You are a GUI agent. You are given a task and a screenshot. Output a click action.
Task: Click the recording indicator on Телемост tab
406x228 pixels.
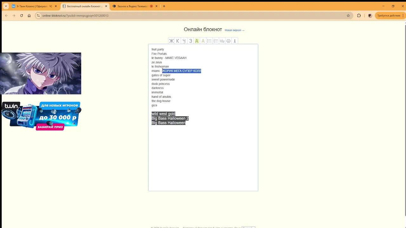151,6
